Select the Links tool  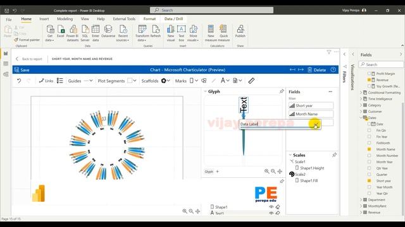click(46, 81)
